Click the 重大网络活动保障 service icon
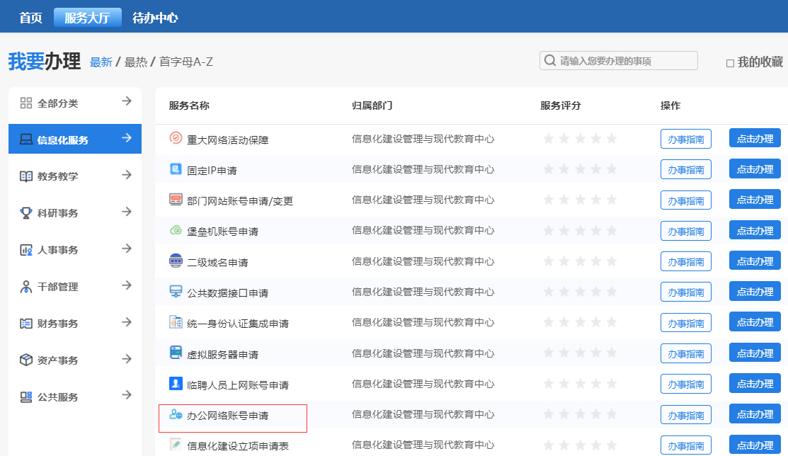This screenshot has width=788, height=456. [x=176, y=138]
